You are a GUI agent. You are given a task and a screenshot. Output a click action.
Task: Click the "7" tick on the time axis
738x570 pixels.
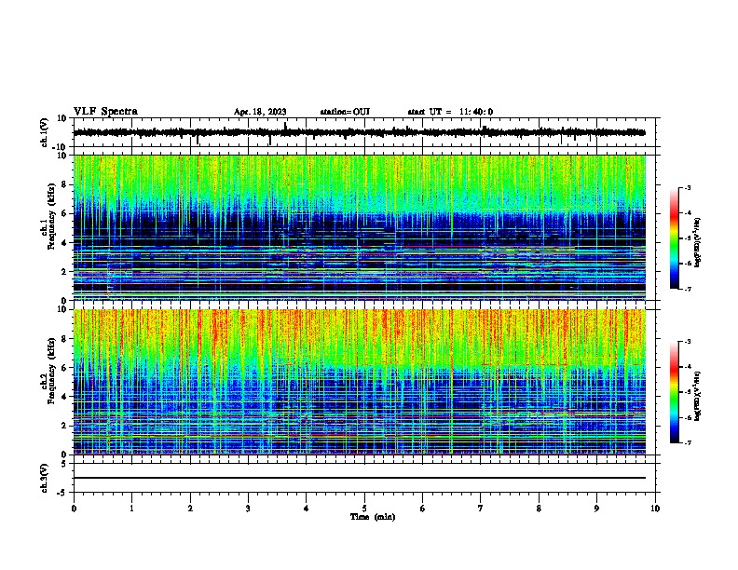point(481,509)
